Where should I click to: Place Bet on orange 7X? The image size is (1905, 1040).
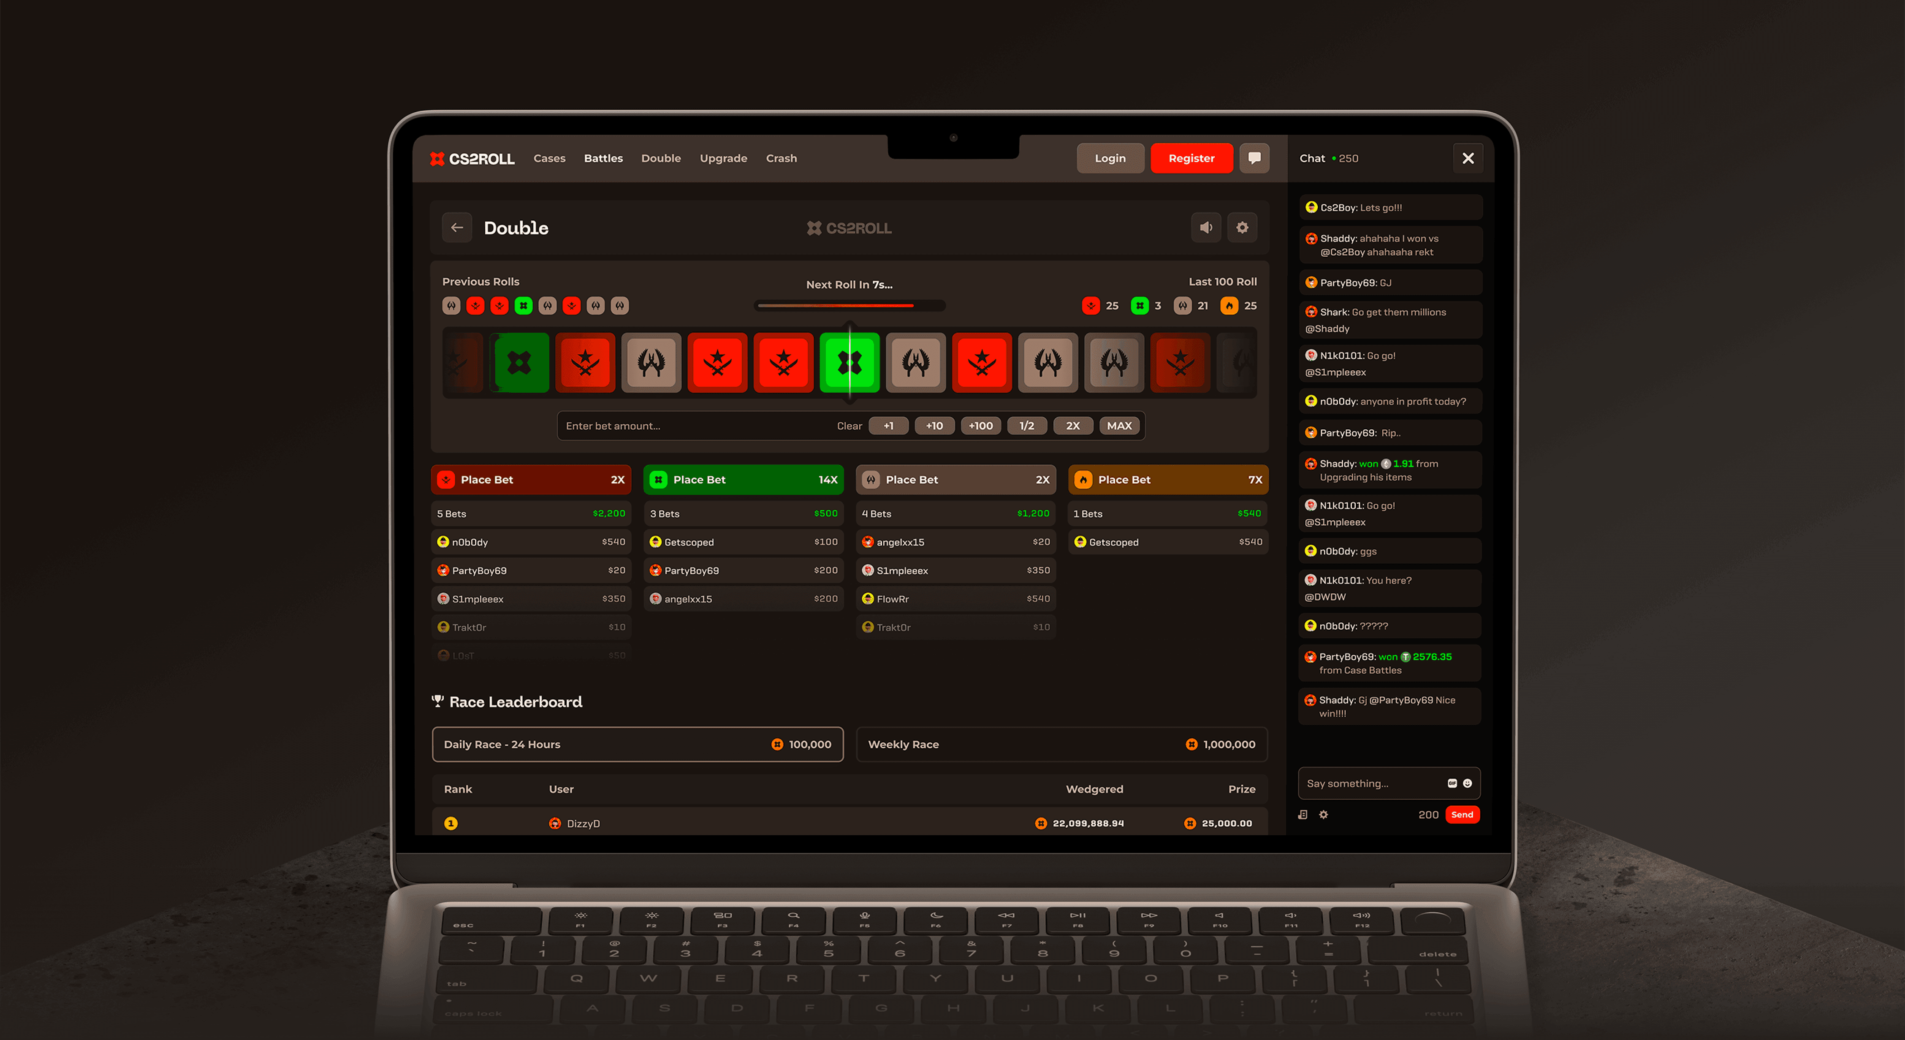[x=1168, y=479]
